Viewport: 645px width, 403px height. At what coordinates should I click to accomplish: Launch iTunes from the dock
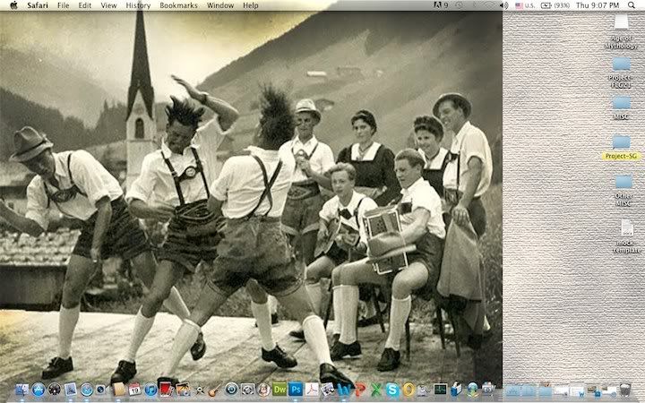pos(151,390)
